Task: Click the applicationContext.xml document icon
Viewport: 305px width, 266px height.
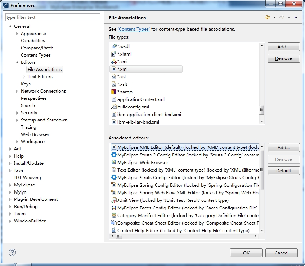Action: [114, 99]
